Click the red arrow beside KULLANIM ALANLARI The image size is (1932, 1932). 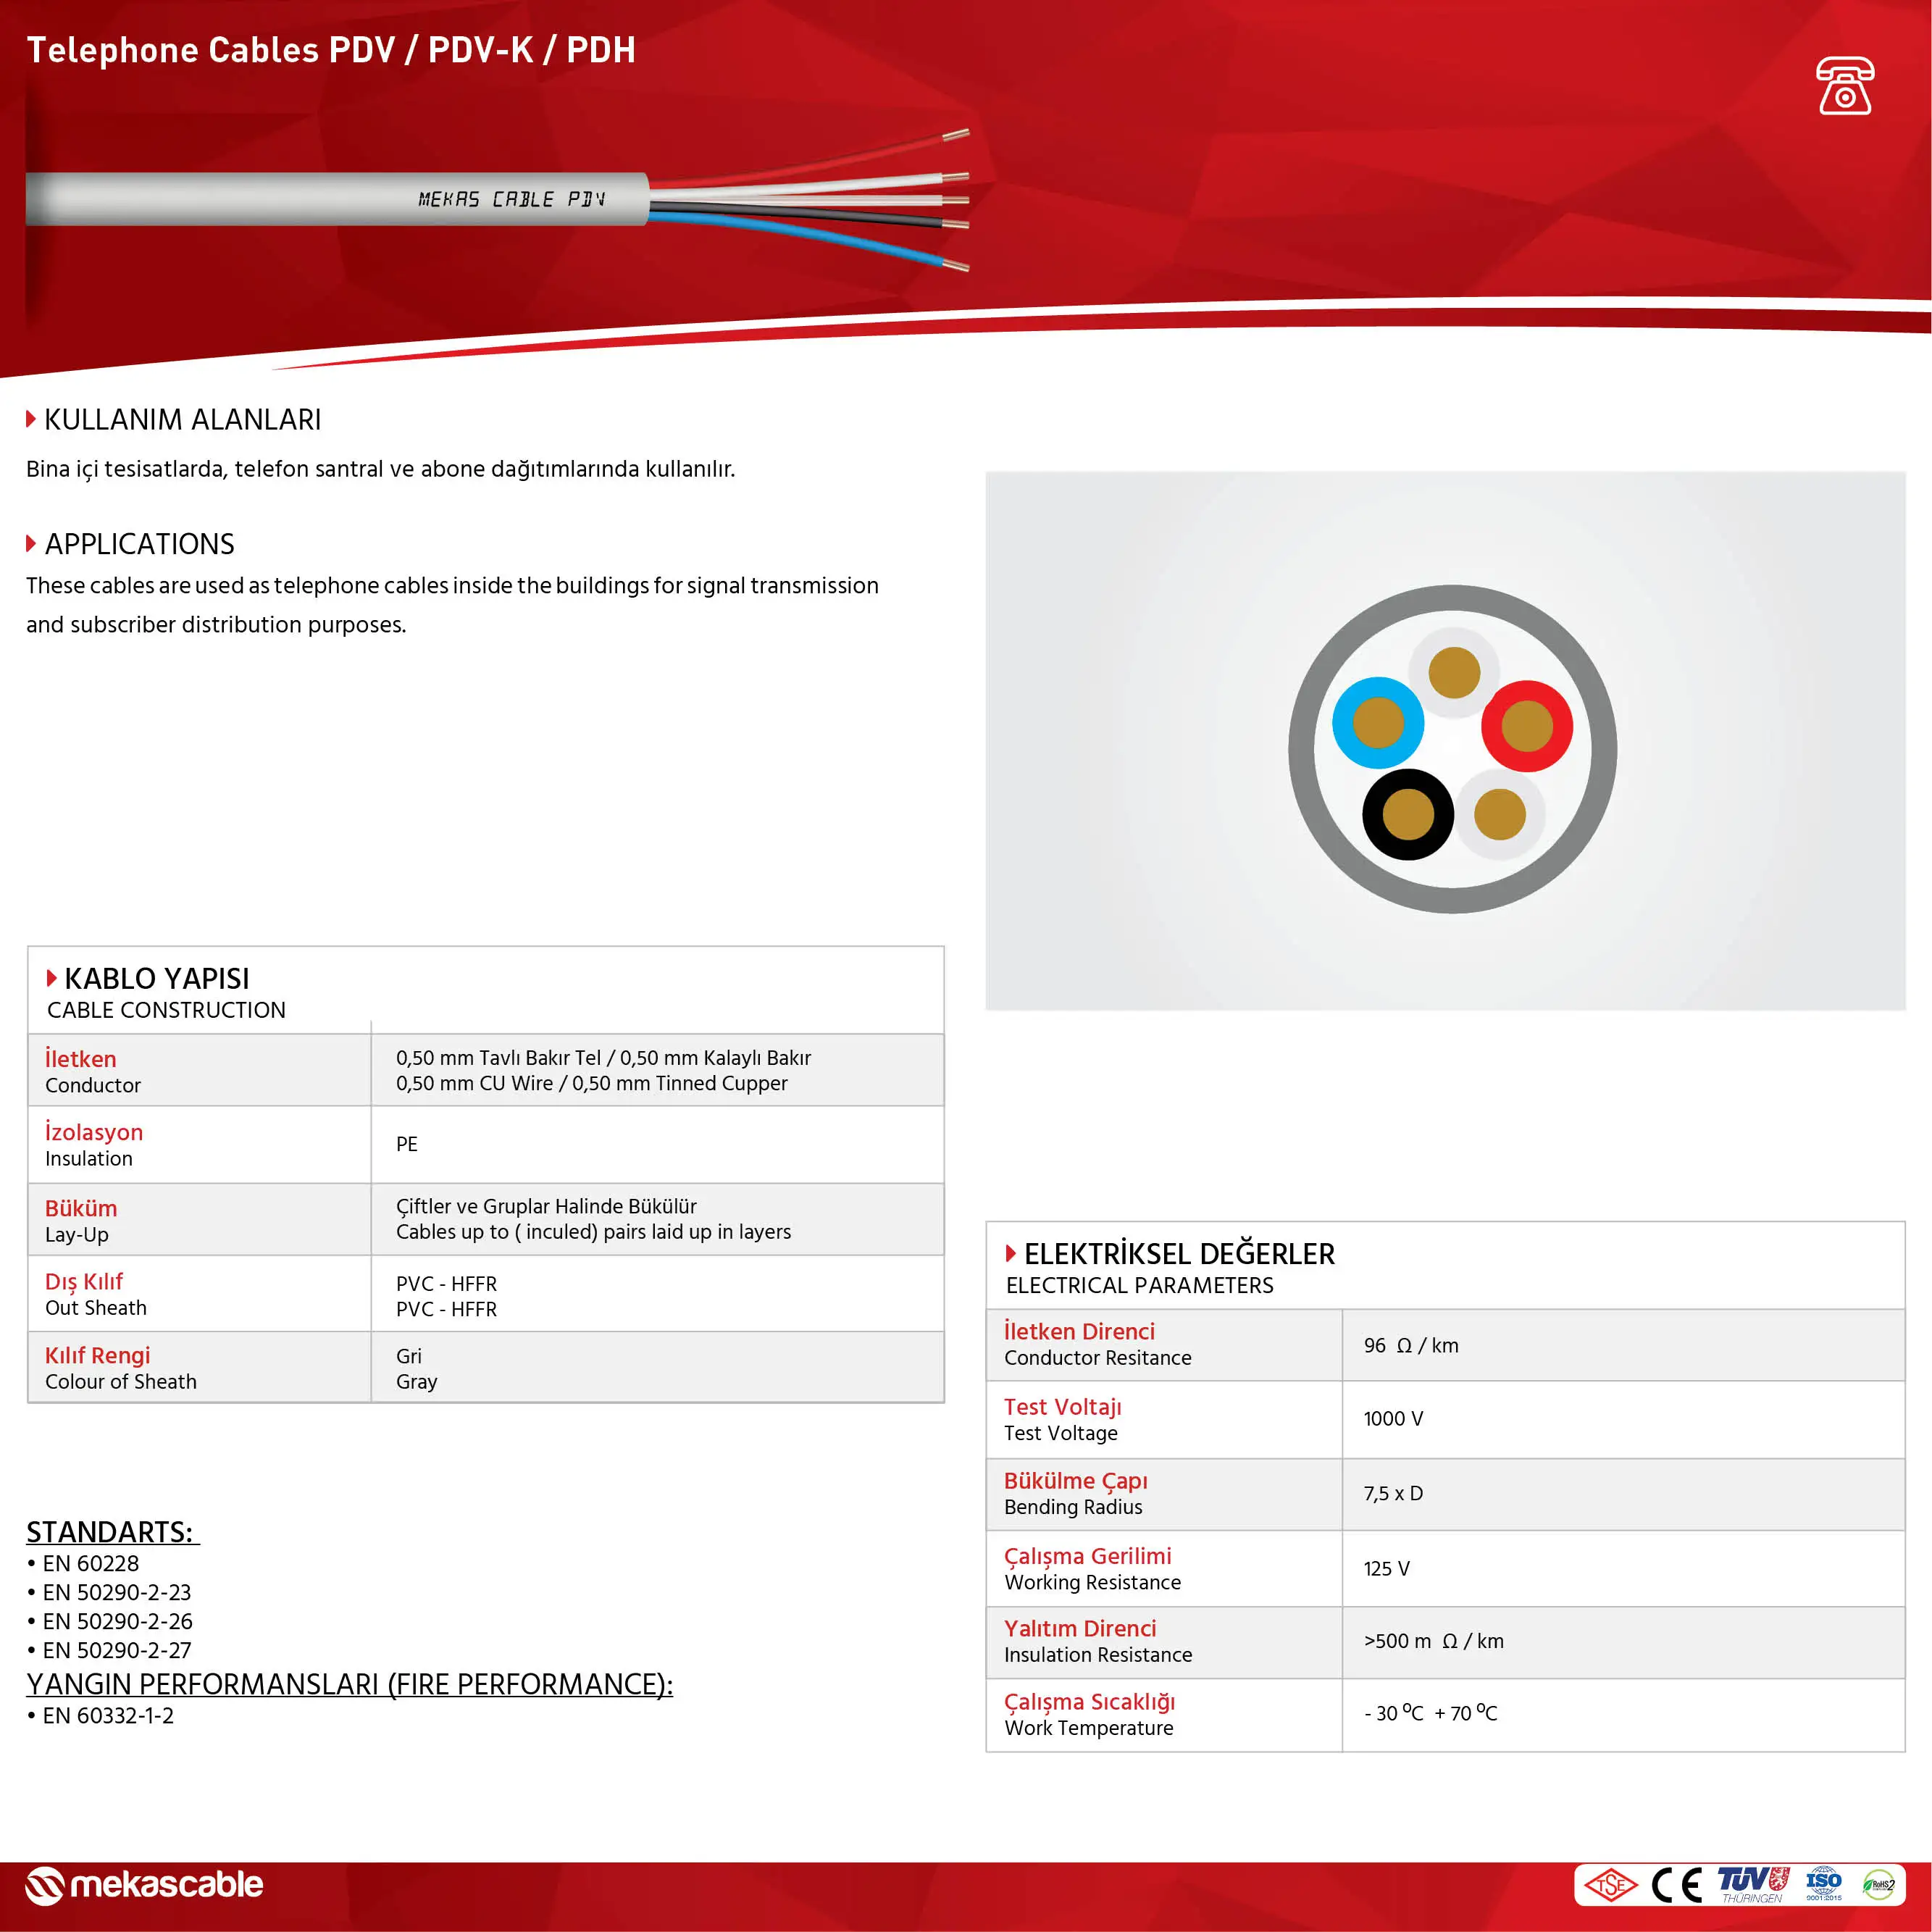point(31,419)
